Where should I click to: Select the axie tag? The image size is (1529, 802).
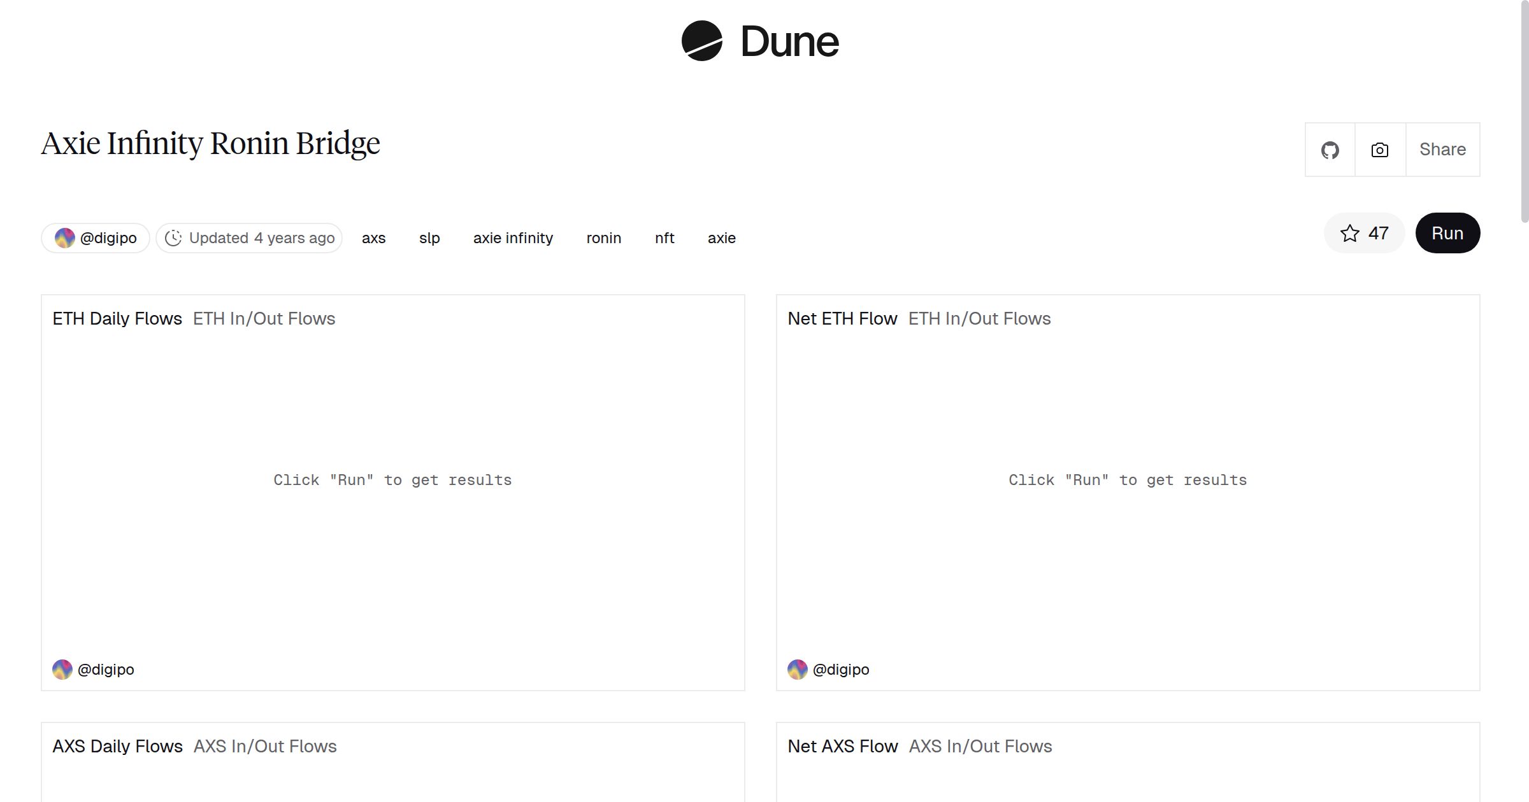[721, 238]
